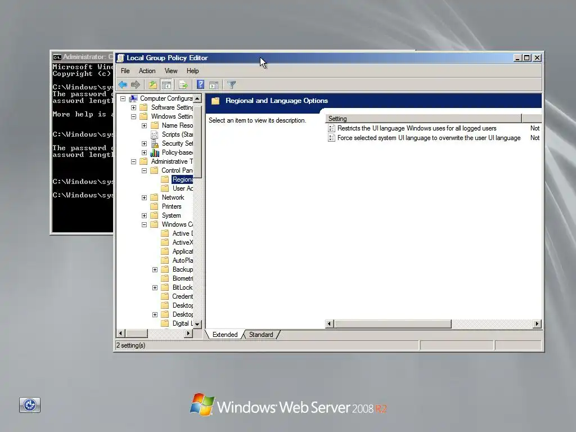This screenshot has width=576, height=432.
Task: Switch to the Extended tab
Action: coord(225,335)
